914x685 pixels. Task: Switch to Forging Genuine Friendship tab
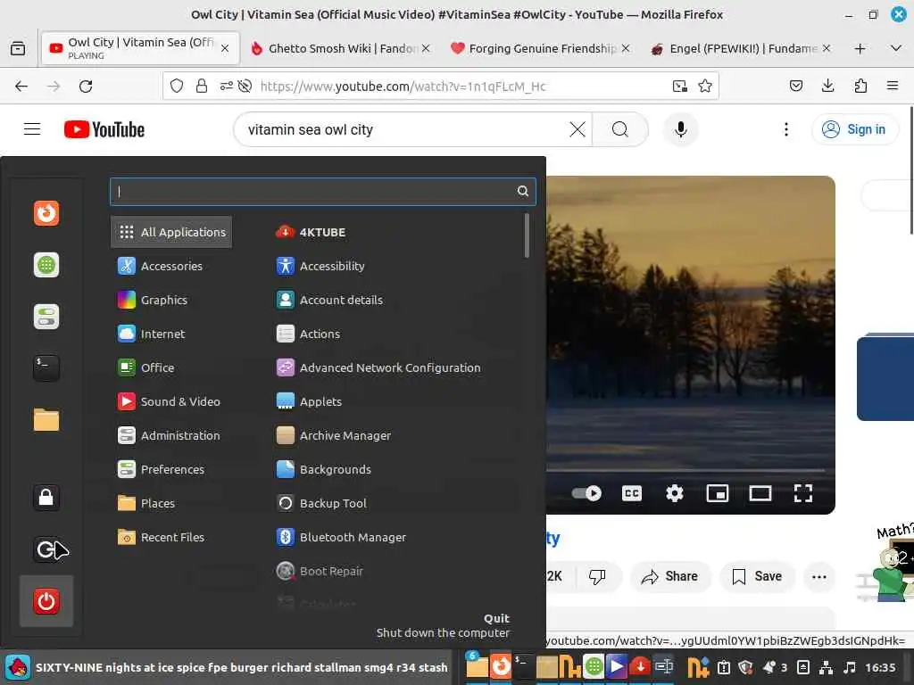(540, 48)
